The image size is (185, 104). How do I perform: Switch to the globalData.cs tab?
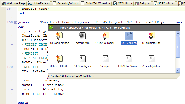tap(39, 3)
